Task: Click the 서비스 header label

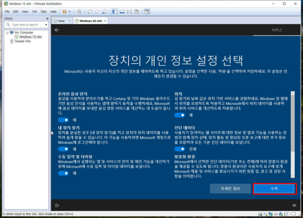Action: [x=277, y=30]
